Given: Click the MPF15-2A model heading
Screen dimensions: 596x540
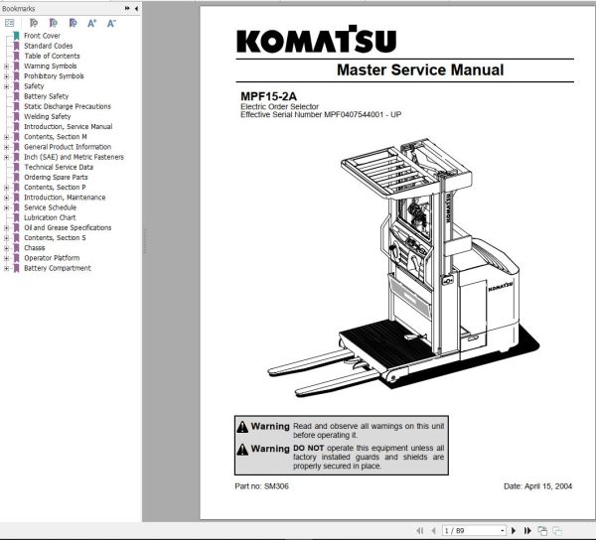Looking at the screenshot, I should click(x=268, y=96).
